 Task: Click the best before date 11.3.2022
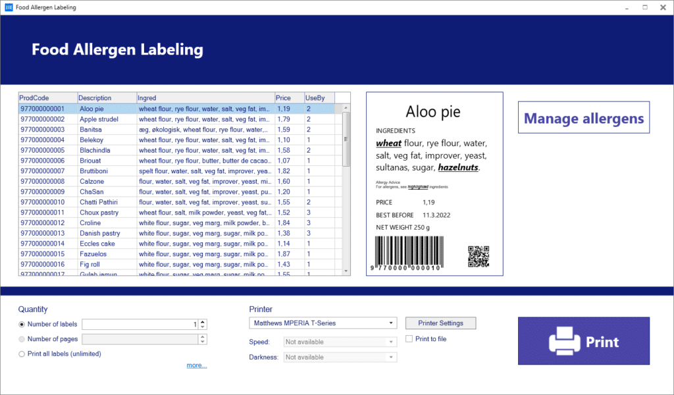436,215
